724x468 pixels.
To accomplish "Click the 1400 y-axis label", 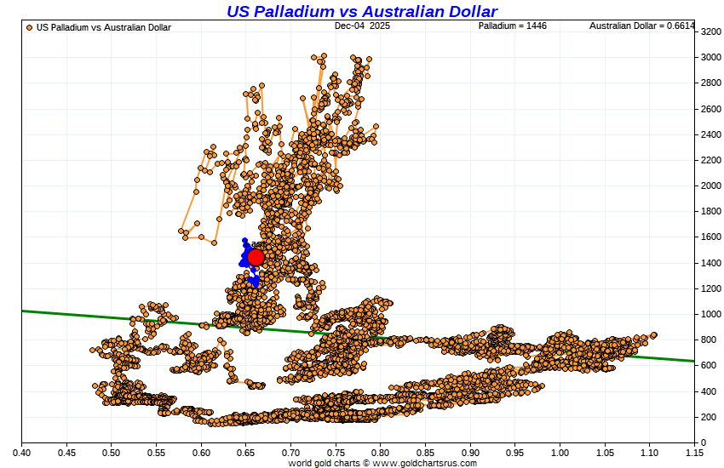I will click(x=711, y=263).
